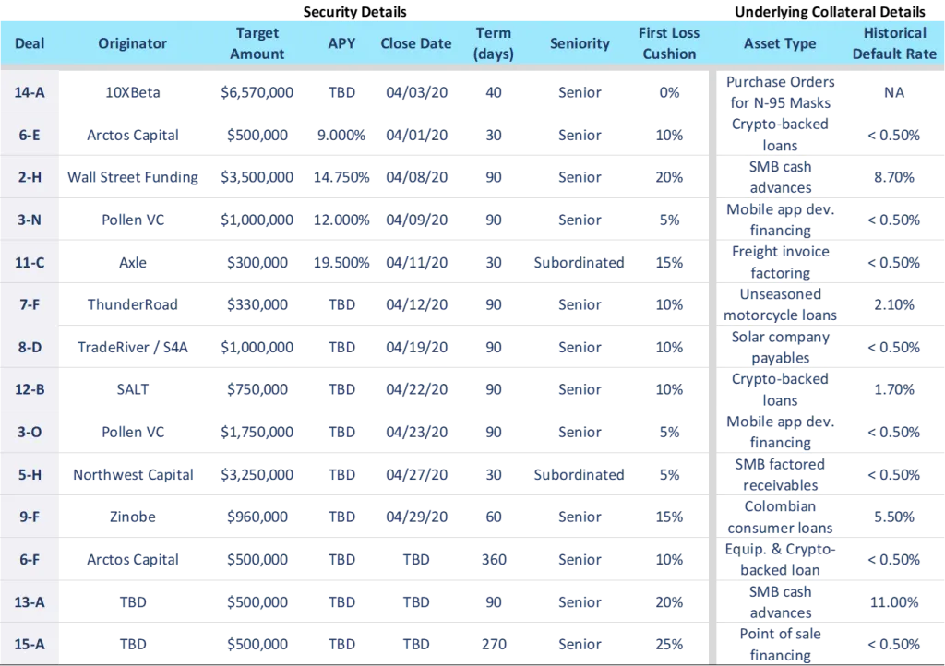Click APY value '12.000%'
Image resolution: width=945 pixels, height=666 pixels.
tap(341, 220)
